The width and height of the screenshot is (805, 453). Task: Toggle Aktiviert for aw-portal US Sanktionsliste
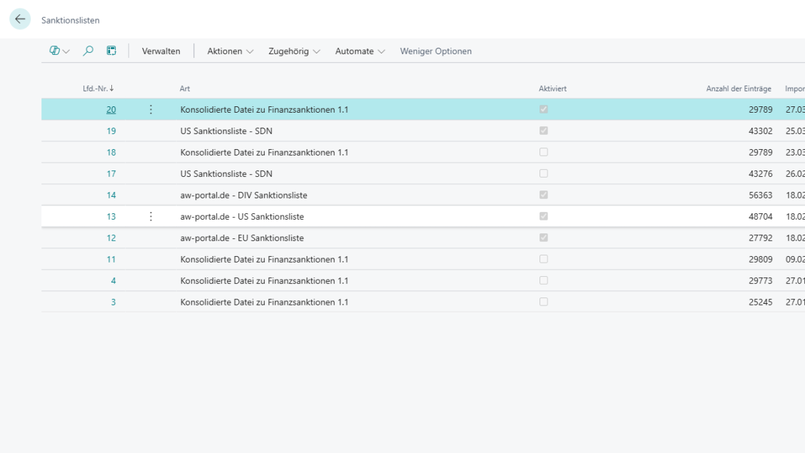pos(544,216)
